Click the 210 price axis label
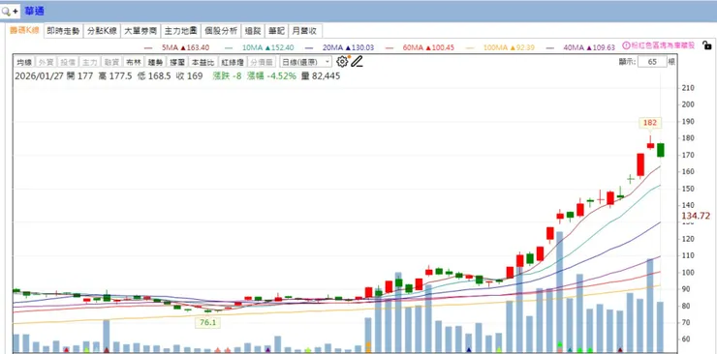The image size is (717, 354). [x=688, y=88]
